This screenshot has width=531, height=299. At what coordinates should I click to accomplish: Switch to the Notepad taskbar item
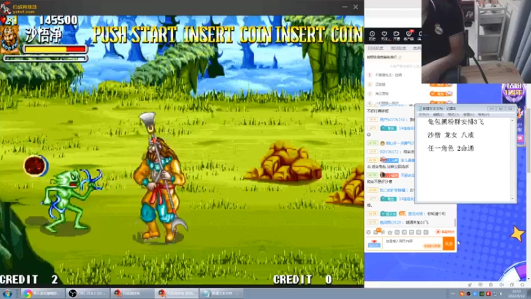point(222,294)
